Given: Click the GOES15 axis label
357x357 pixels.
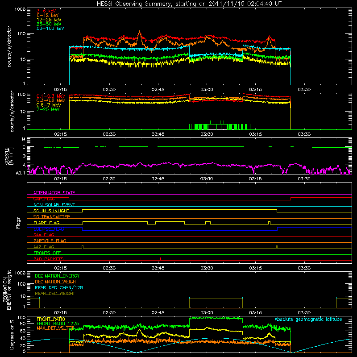Looking at the screenshot, I should point(9,156).
